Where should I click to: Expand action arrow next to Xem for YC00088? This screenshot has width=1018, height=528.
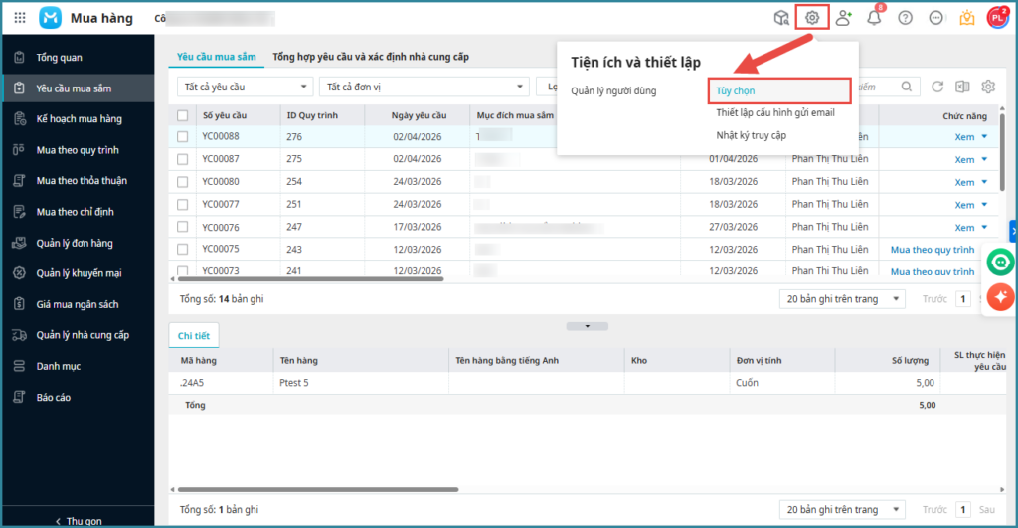[x=985, y=137]
